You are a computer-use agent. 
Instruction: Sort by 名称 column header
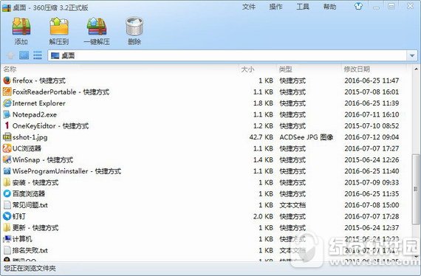(x=10, y=69)
